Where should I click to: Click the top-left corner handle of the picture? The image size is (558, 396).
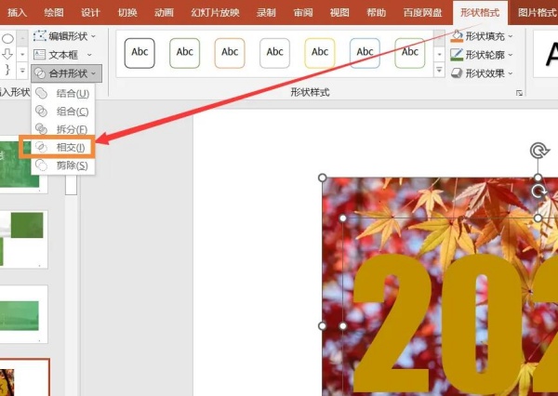pos(322,178)
